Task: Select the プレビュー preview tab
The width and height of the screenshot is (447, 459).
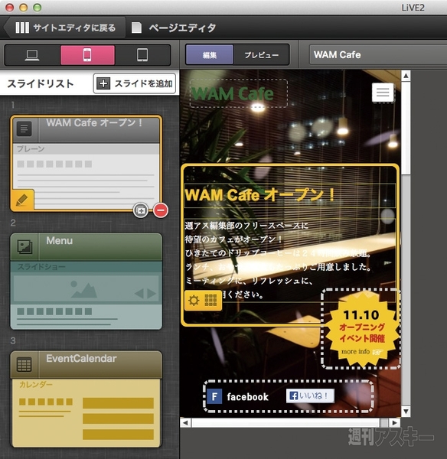Action: [261, 55]
